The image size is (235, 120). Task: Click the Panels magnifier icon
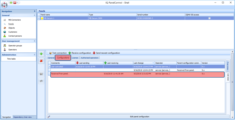click(5, 24)
